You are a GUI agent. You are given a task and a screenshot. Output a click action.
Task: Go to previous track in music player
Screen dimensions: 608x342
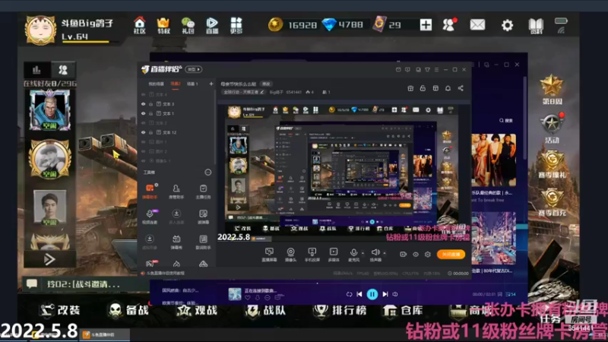pyautogui.click(x=359, y=294)
